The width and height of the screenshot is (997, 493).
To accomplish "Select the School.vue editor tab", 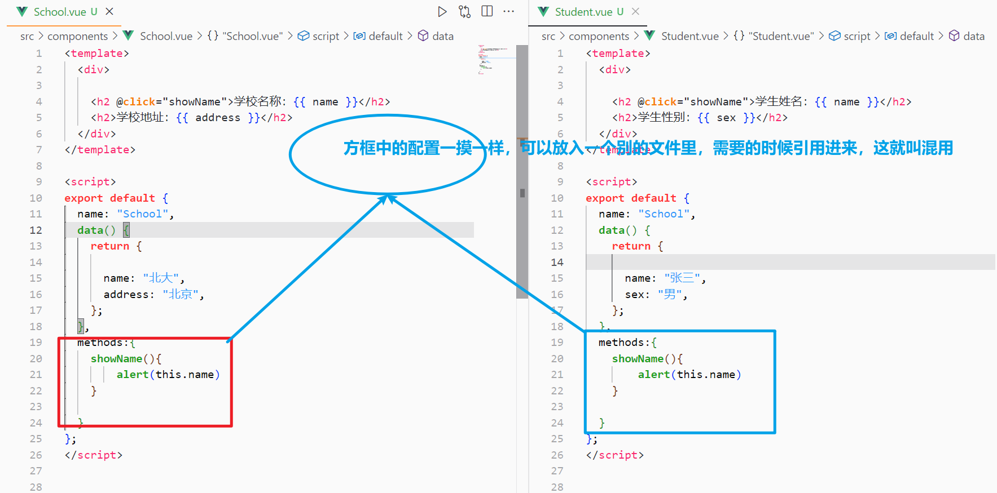I will tap(64, 12).
